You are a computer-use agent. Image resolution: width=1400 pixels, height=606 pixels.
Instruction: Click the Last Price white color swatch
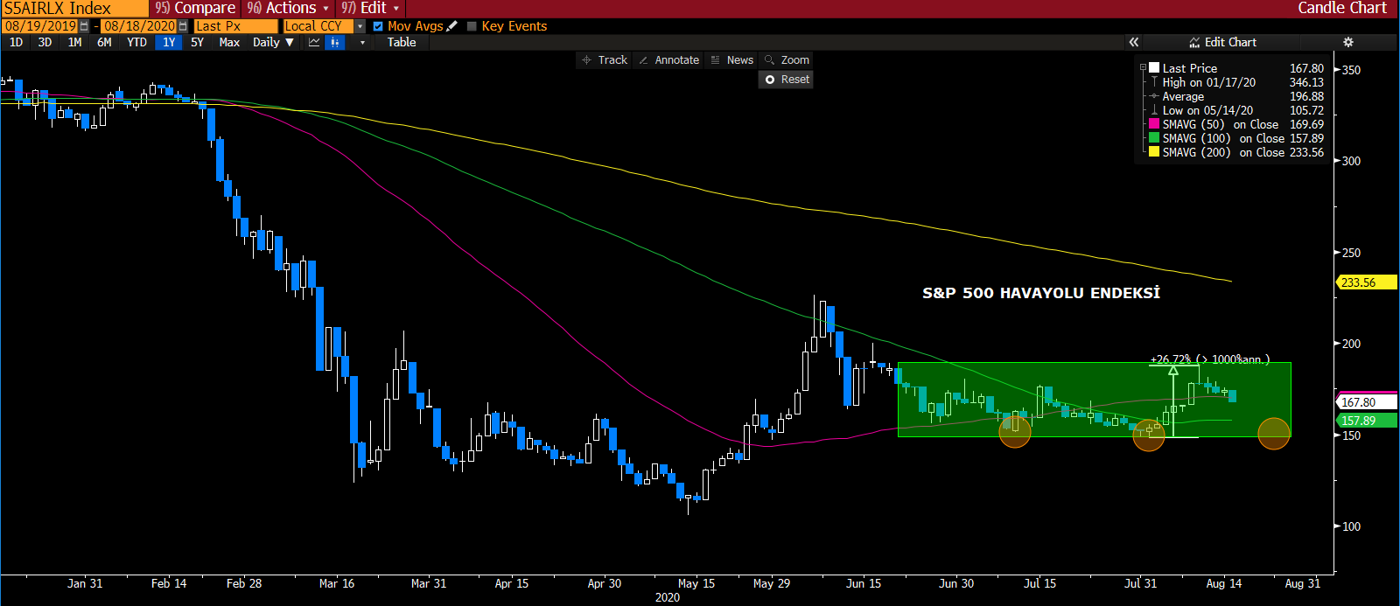1154,67
